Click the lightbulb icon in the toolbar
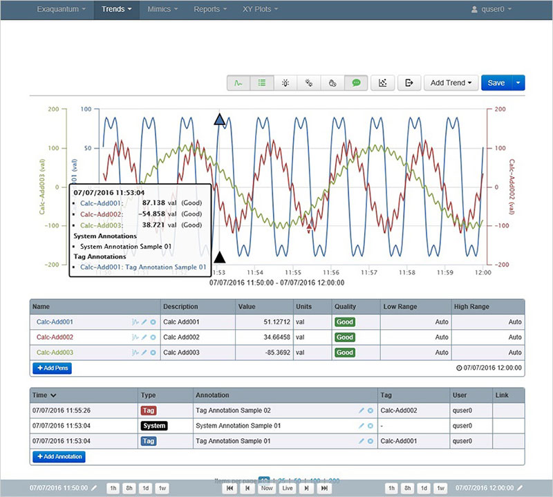 285,83
